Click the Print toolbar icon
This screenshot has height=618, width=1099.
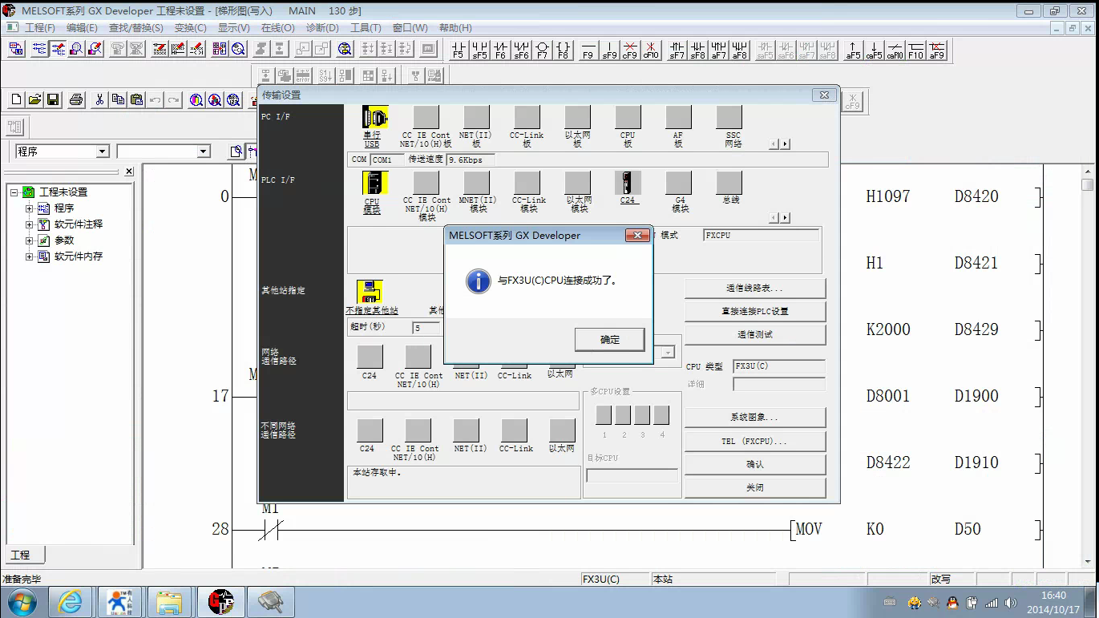point(76,100)
